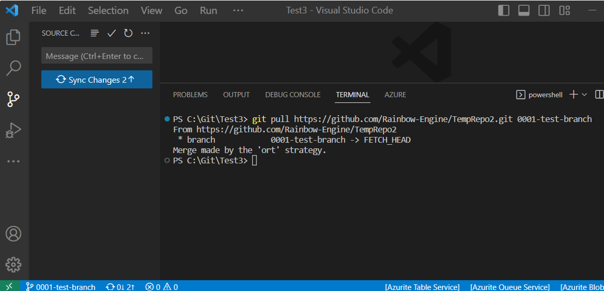Toggle primary side bar layout icon
The height and width of the screenshot is (291, 604).
pyautogui.click(x=504, y=11)
